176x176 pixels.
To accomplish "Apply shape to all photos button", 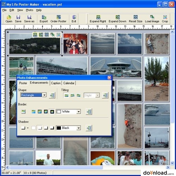I will pyautogui.click(x=52, y=95).
